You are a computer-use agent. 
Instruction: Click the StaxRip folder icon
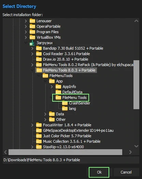tap(39, 147)
